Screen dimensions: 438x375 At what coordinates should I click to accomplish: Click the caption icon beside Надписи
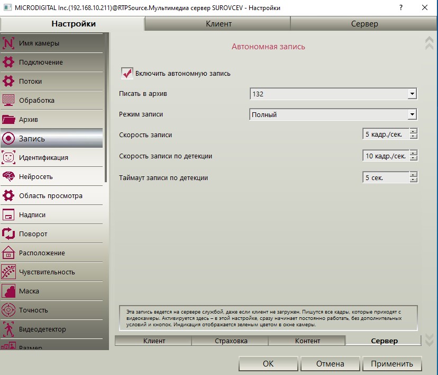tap(8, 215)
